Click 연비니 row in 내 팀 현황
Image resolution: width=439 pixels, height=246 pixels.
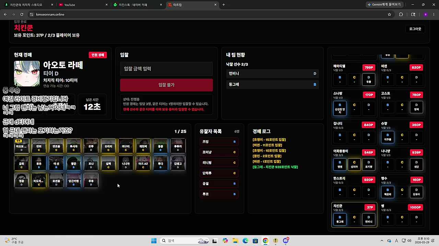pos(272,73)
